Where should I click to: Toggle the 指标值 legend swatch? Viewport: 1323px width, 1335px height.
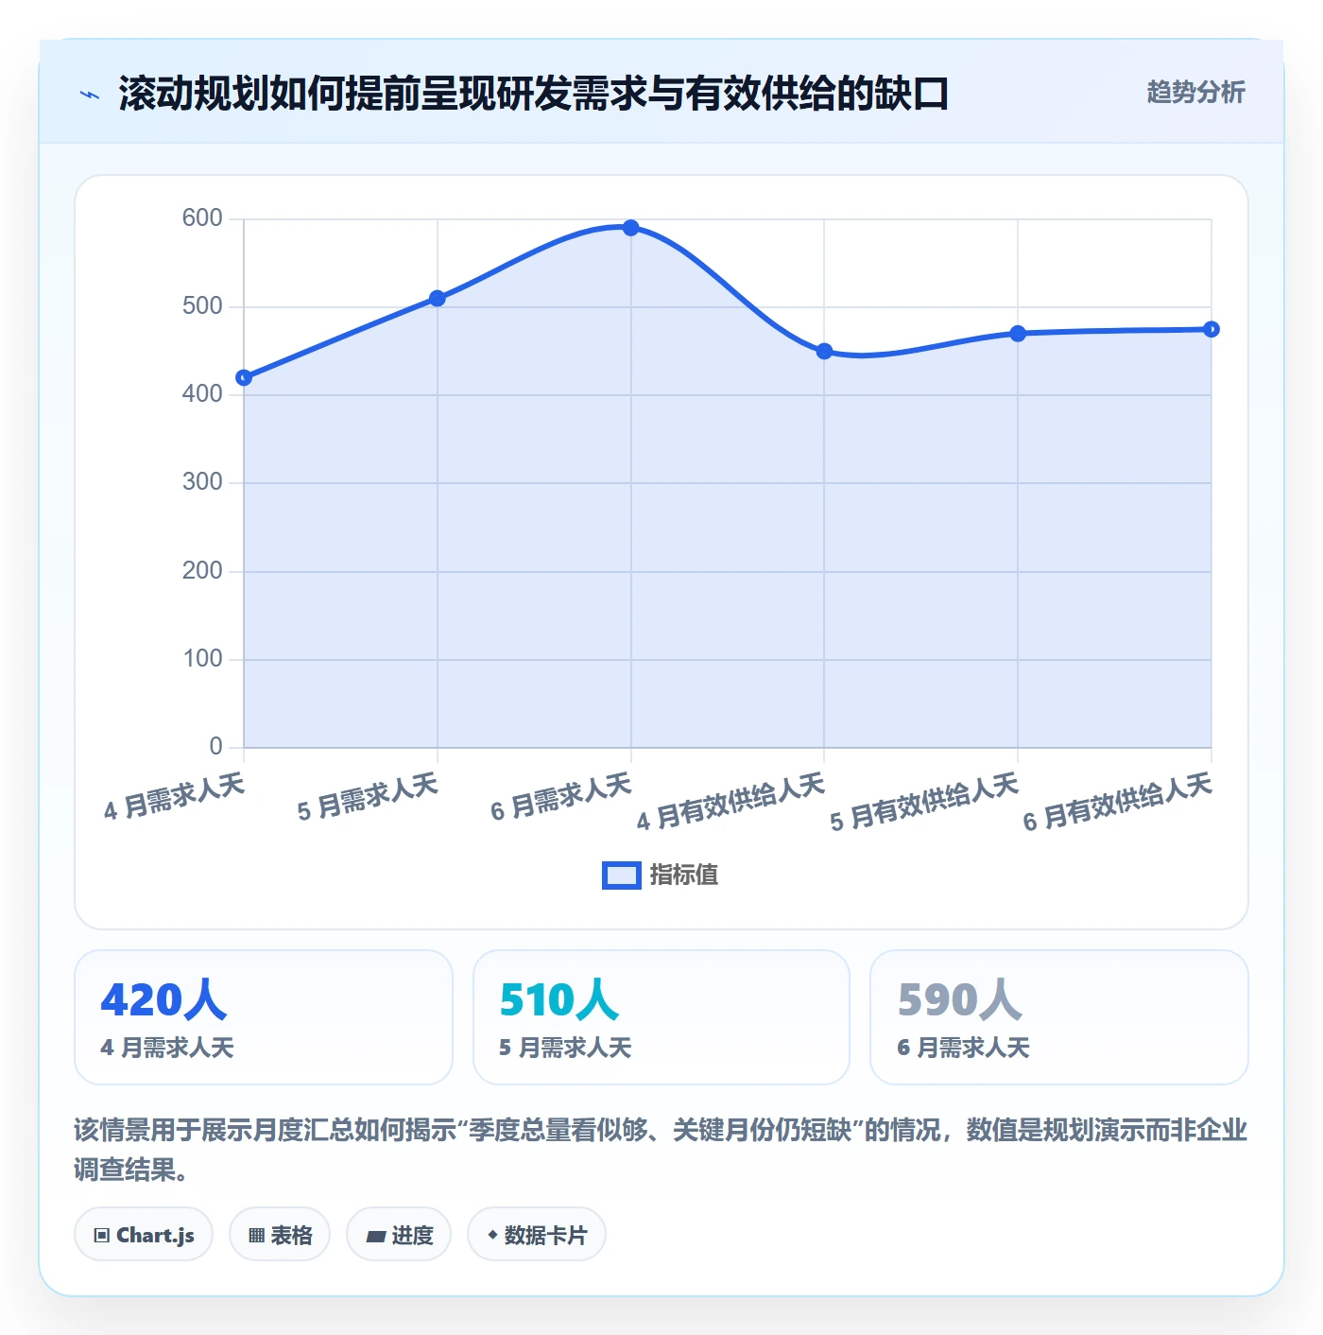[622, 876]
